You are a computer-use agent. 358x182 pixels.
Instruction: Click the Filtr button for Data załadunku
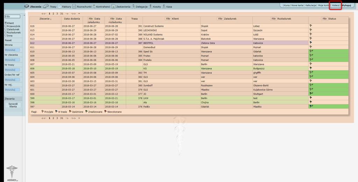[91, 19]
